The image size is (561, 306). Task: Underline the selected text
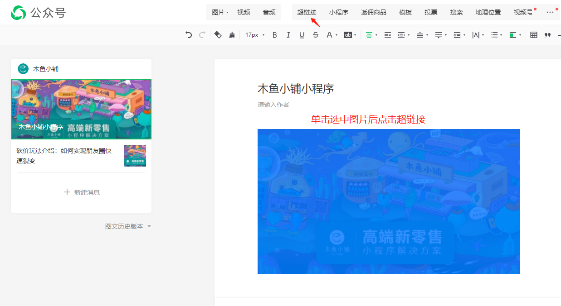coord(302,35)
